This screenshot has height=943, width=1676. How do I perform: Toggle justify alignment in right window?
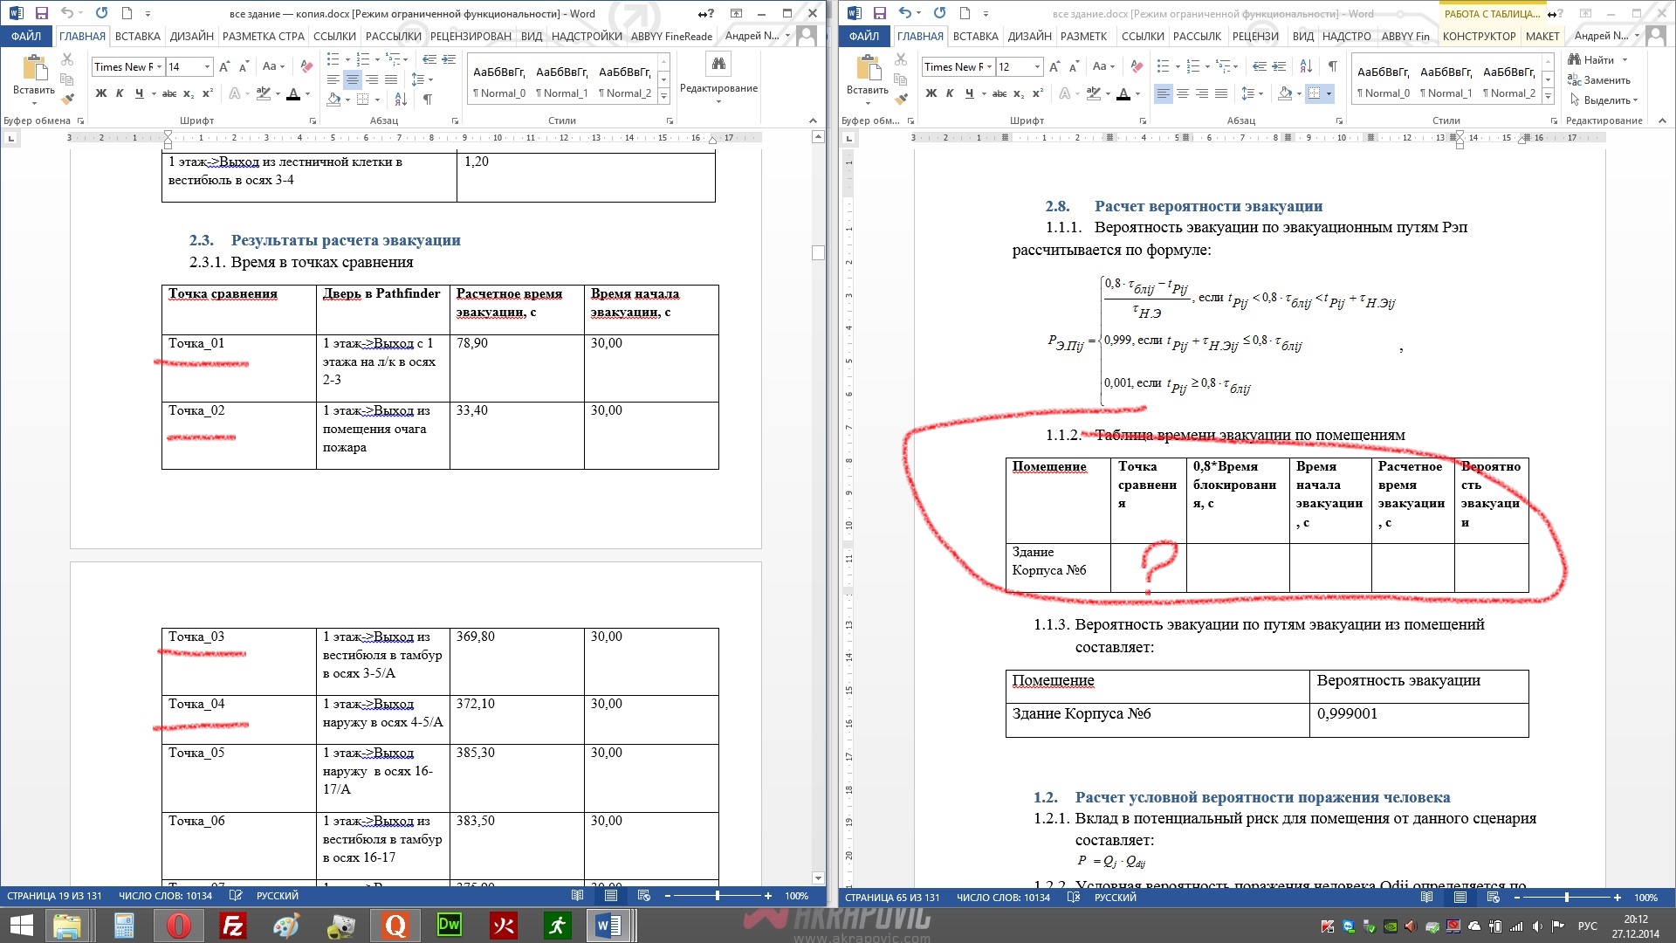click(x=1220, y=93)
